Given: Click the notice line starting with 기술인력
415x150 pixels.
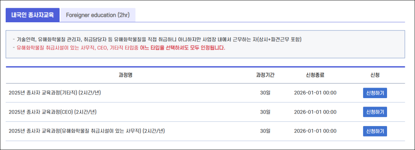Looking at the screenshot, I should (x=157, y=40).
